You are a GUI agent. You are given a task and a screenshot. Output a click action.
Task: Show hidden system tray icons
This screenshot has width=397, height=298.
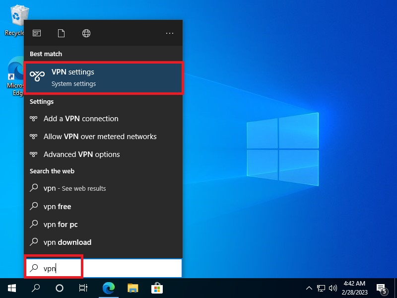click(309, 288)
